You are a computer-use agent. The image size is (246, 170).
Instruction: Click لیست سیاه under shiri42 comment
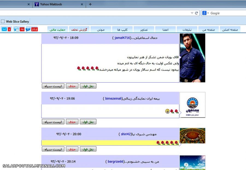(53, 149)
